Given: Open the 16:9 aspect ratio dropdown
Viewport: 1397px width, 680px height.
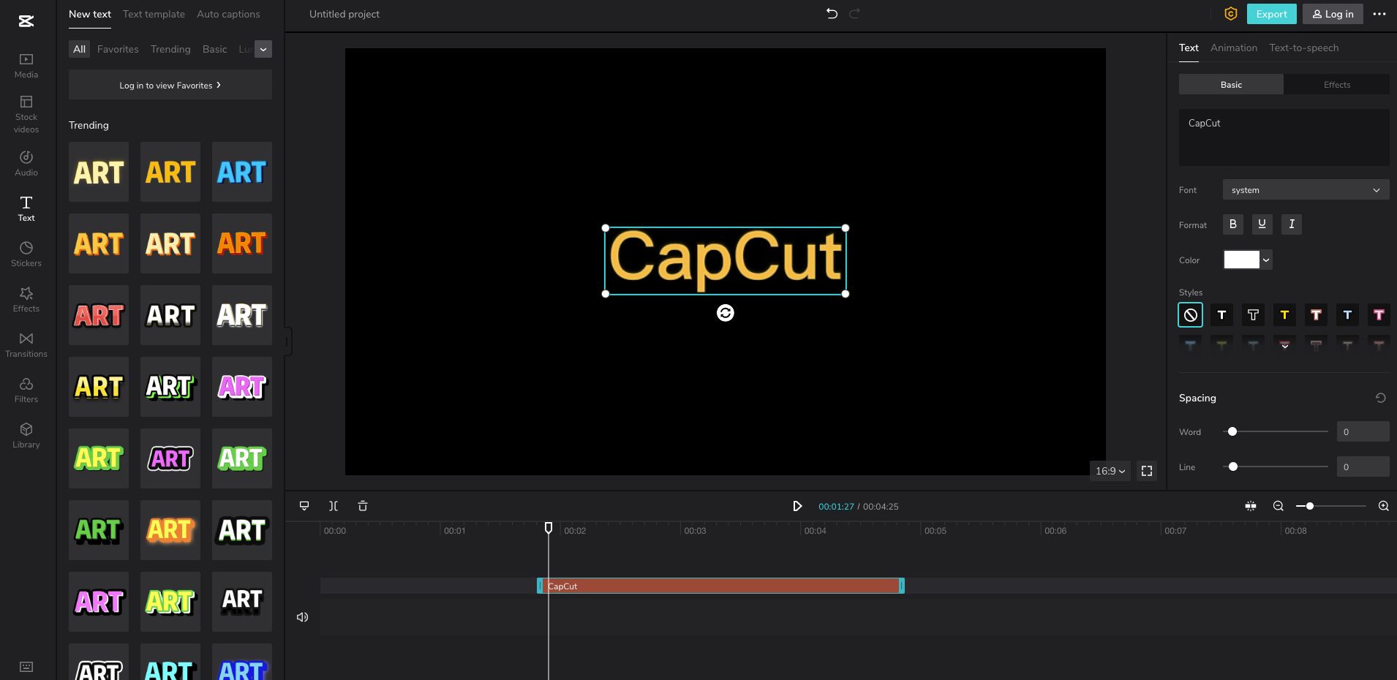Looking at the screenshot, I should [x=1108, y=471].
